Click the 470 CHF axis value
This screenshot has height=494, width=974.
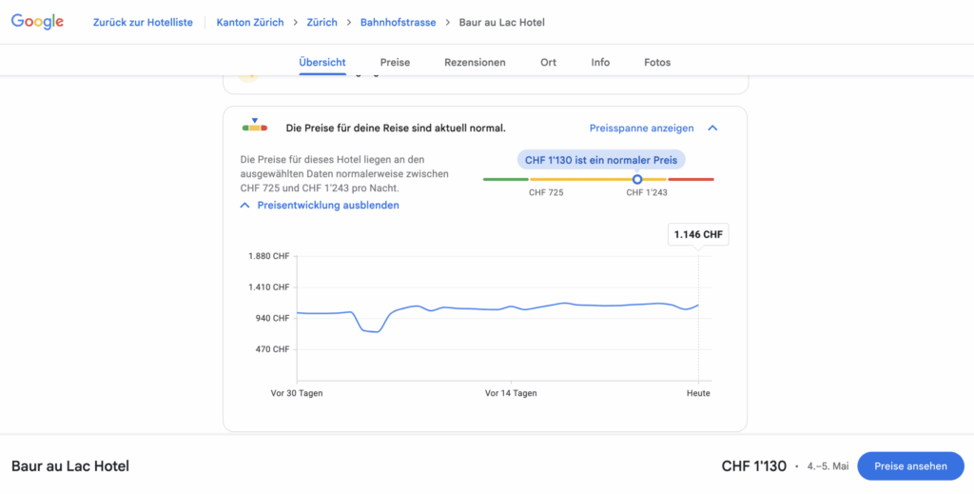273,349
